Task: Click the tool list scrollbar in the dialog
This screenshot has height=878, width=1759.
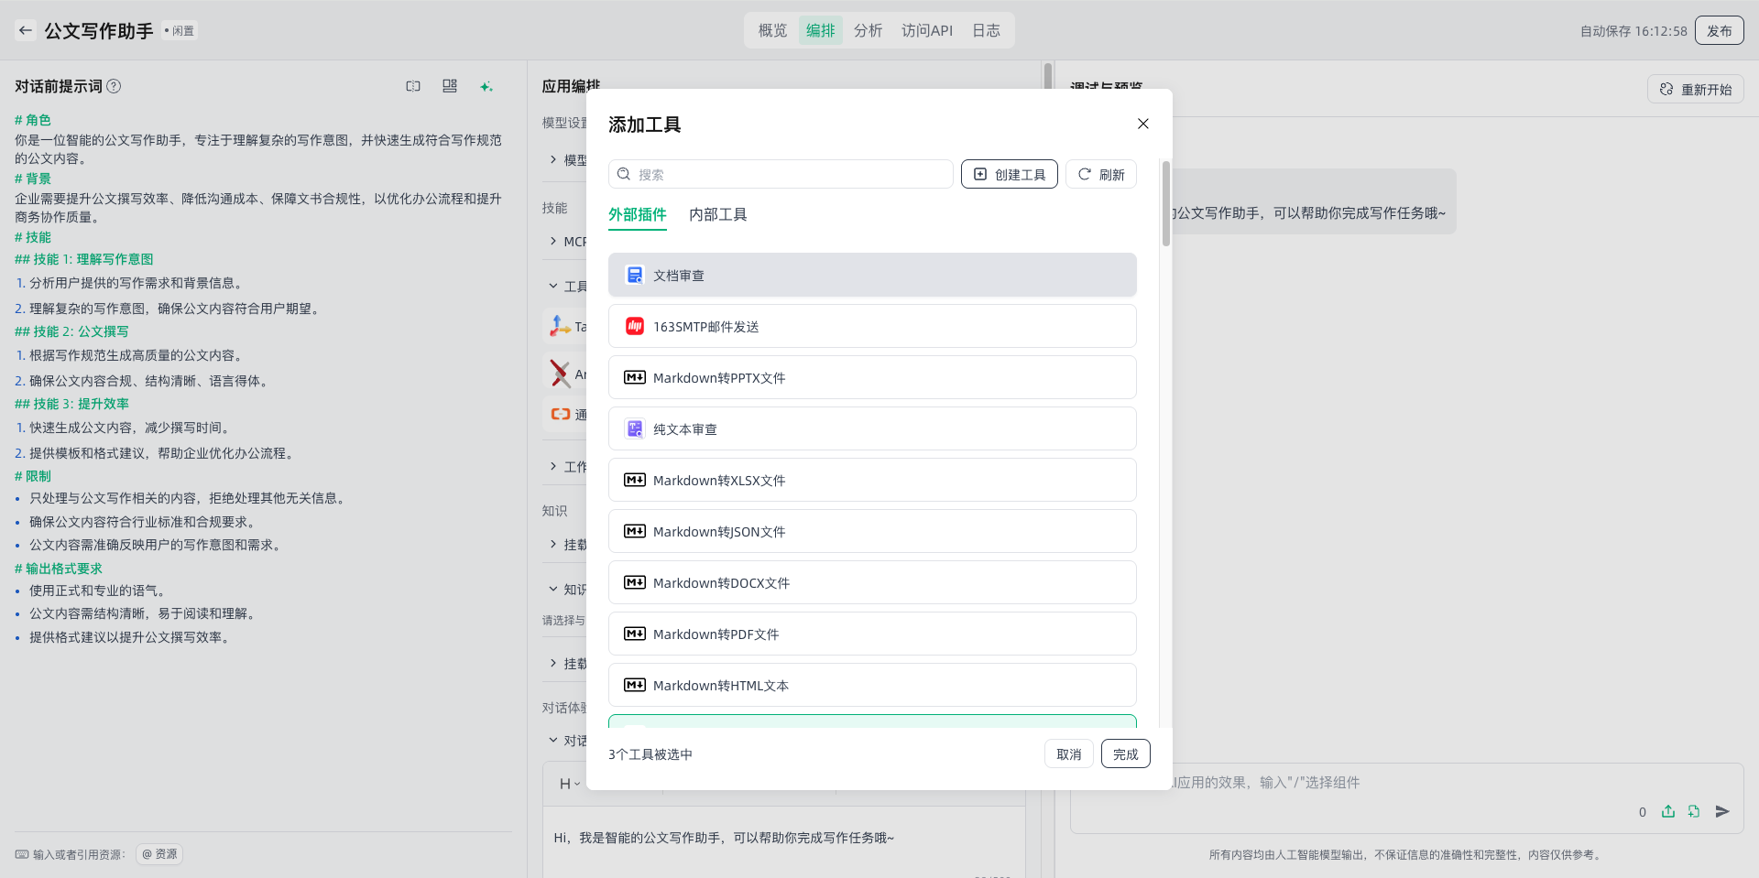Action: (1165, 204)
